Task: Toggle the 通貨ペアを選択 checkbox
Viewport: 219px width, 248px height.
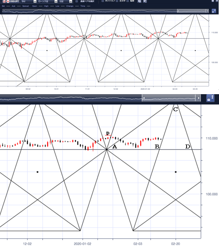Action: 76,1
